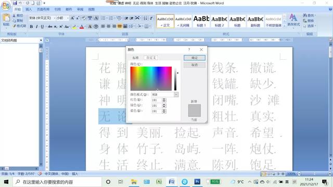Apply numbered list
Screen dimensions: 333x187
[x=111, y=18]
